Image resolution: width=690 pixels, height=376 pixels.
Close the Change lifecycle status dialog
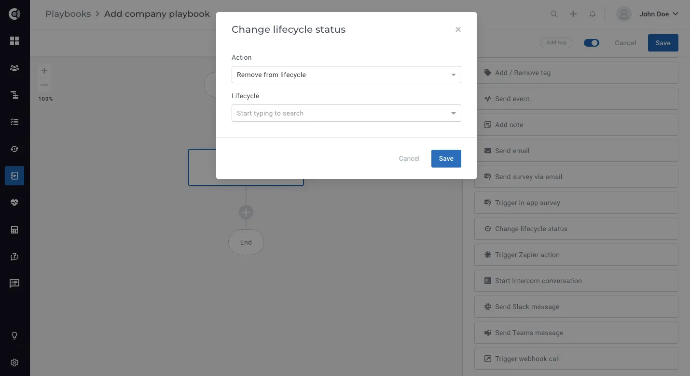click(458, 29)
